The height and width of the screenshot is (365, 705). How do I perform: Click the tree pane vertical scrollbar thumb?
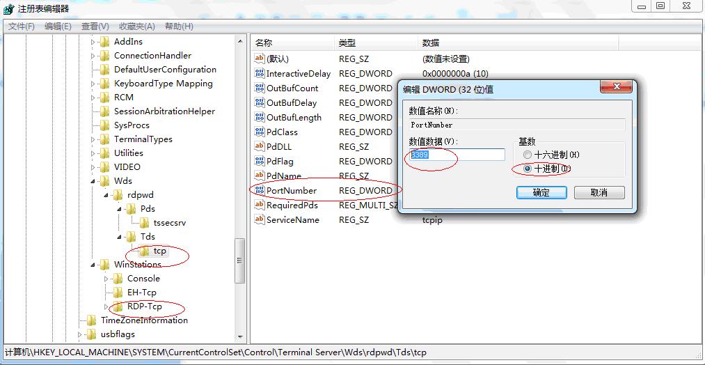pyautogui.click(x=240, y=260)
